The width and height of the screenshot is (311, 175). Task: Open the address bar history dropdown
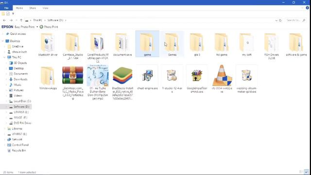tap(276, 20)
